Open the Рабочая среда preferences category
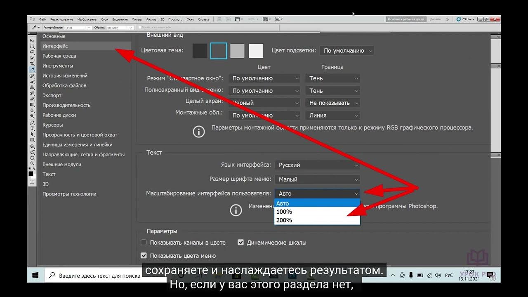 (x=59, y=56)
